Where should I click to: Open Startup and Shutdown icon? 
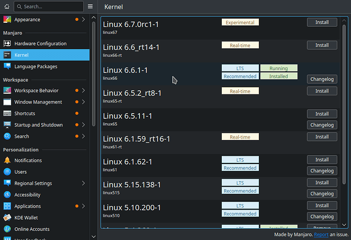click(7, 125)
